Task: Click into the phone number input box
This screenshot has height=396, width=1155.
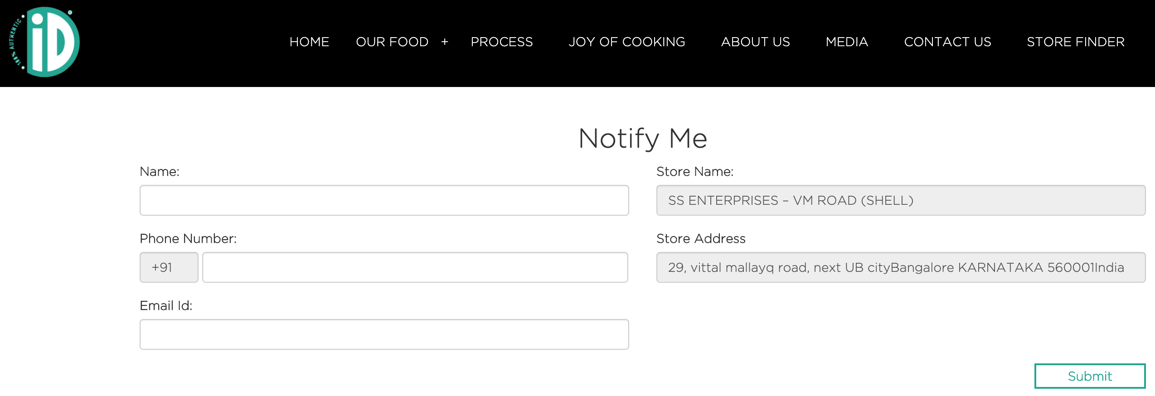Action: tap(415, 267)
